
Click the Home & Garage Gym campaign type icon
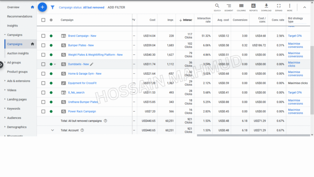[x=63, y=74]
